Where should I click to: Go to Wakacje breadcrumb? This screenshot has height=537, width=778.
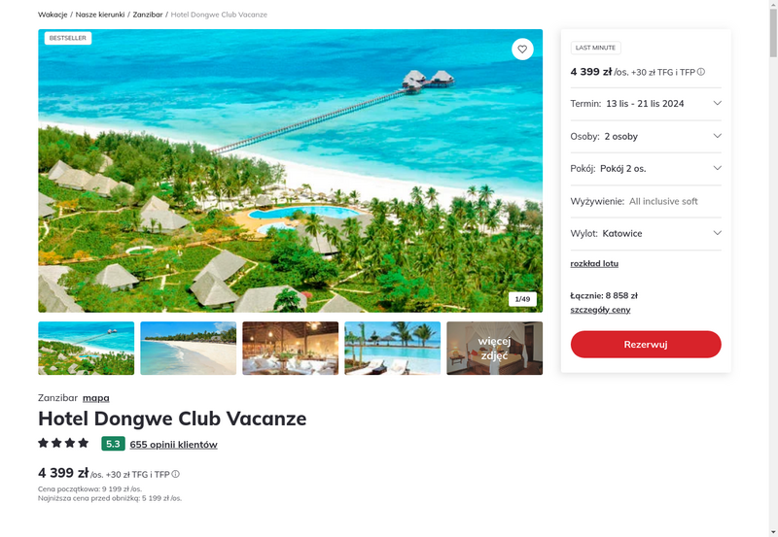pyautogui.click(x=53, y=15)
